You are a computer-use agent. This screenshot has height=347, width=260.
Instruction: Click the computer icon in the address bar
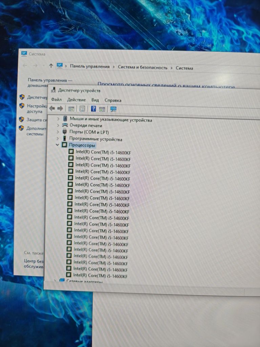click(60, 65)
